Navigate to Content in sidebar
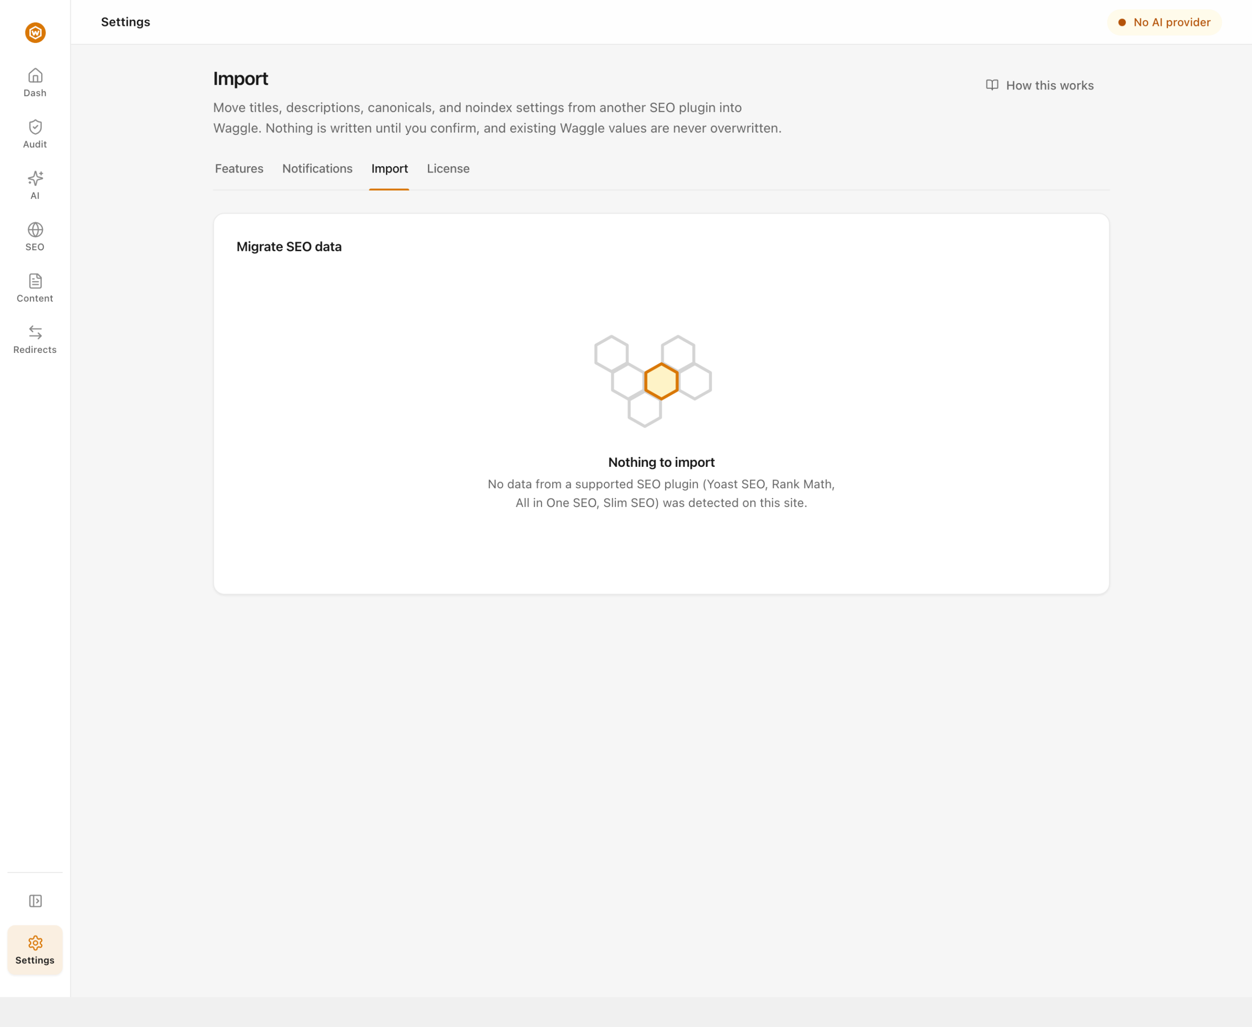 pos(35,288)
